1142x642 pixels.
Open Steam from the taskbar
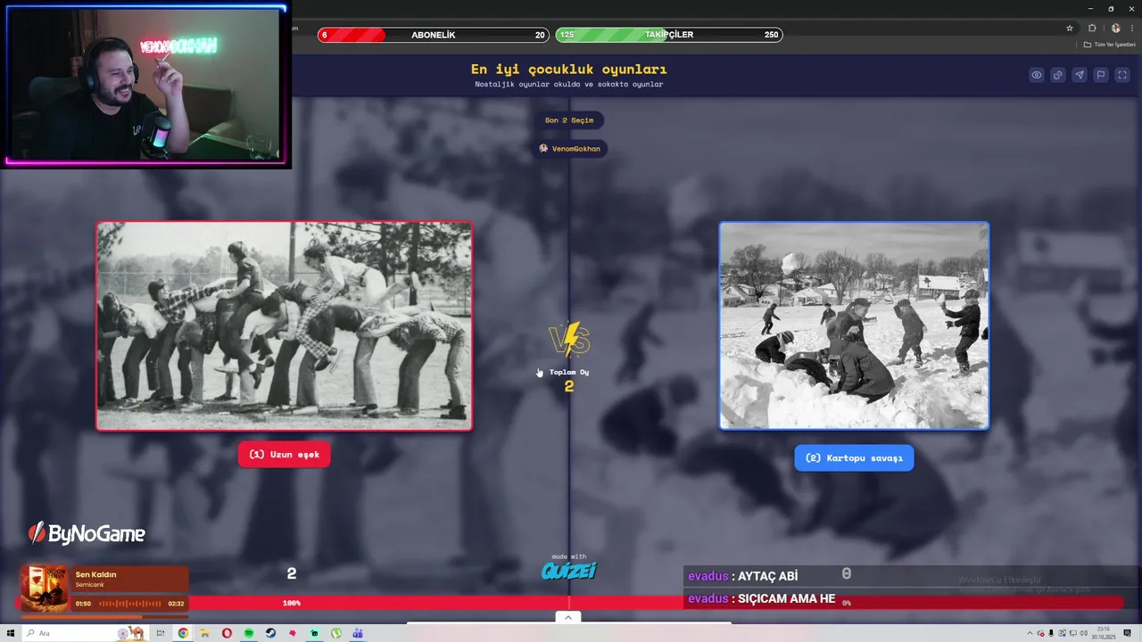pos(270,633)
